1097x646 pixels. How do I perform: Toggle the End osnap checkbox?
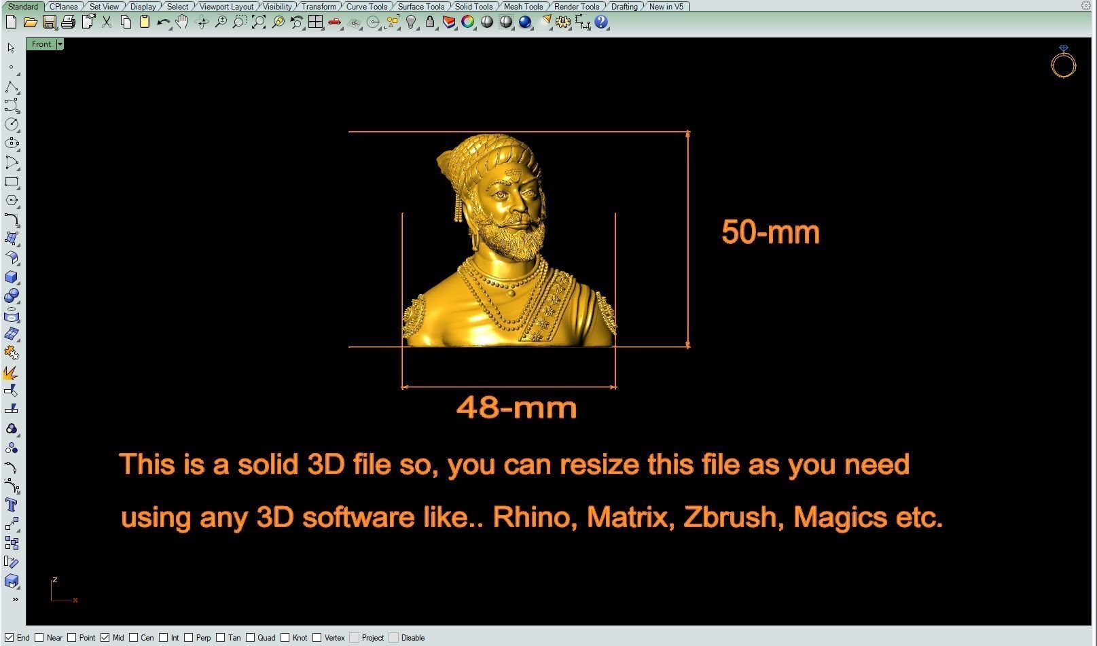[10, 637]
